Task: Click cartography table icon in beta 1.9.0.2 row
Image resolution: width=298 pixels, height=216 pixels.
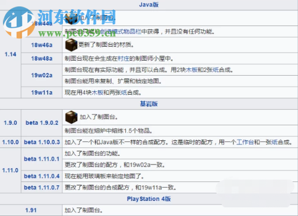Action: coord(71,117)
